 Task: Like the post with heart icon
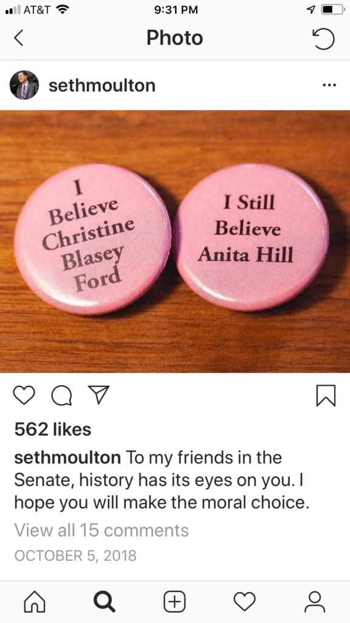(24, 395)
